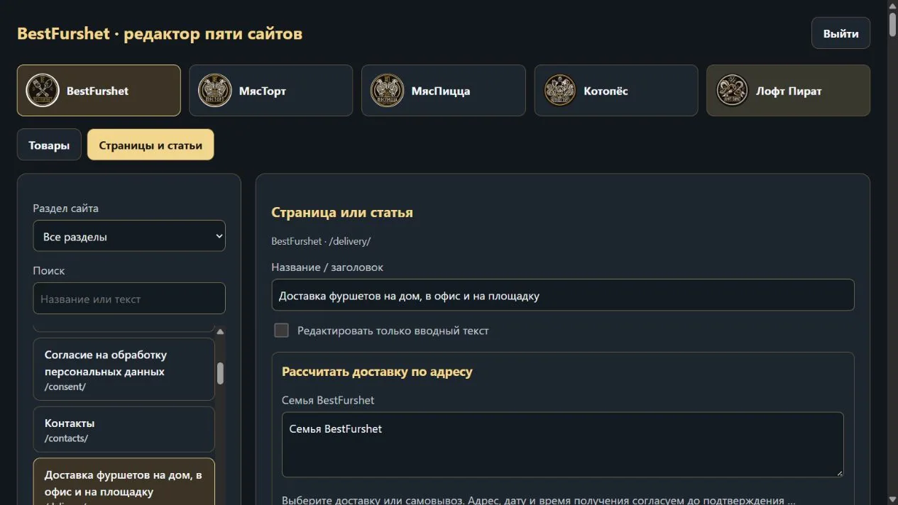Focus the Название или текст search field
This screenshot has height=505, width=898.
click(x=129, y=299)
